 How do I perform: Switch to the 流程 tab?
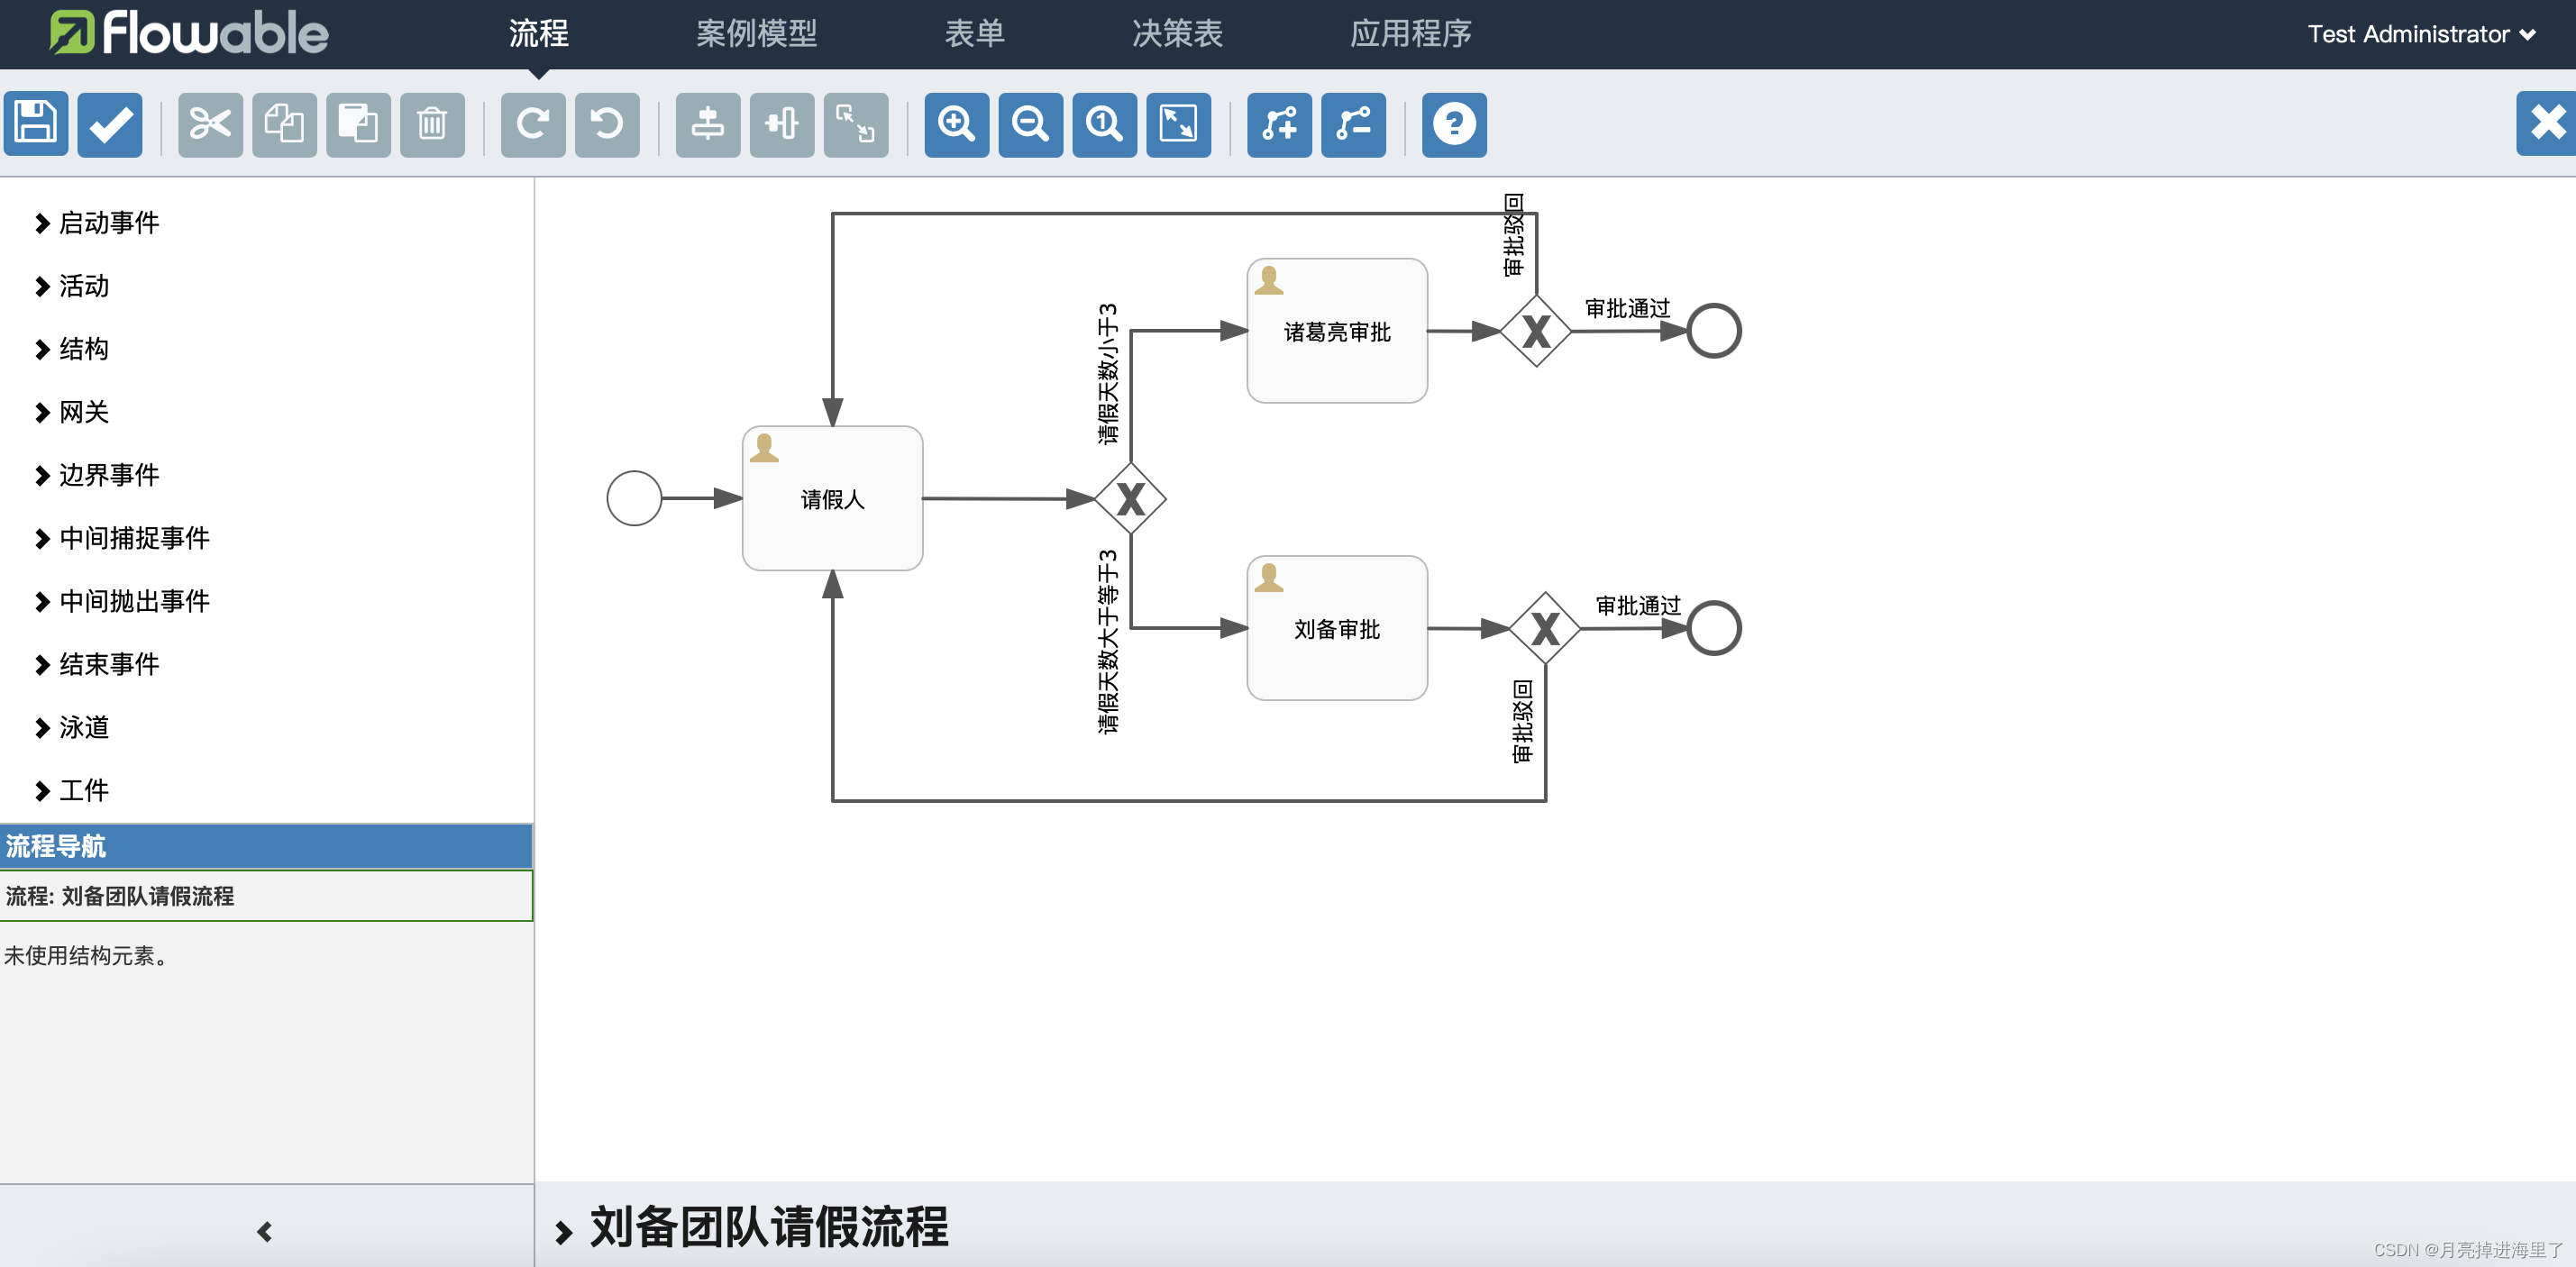coord(538,34)
